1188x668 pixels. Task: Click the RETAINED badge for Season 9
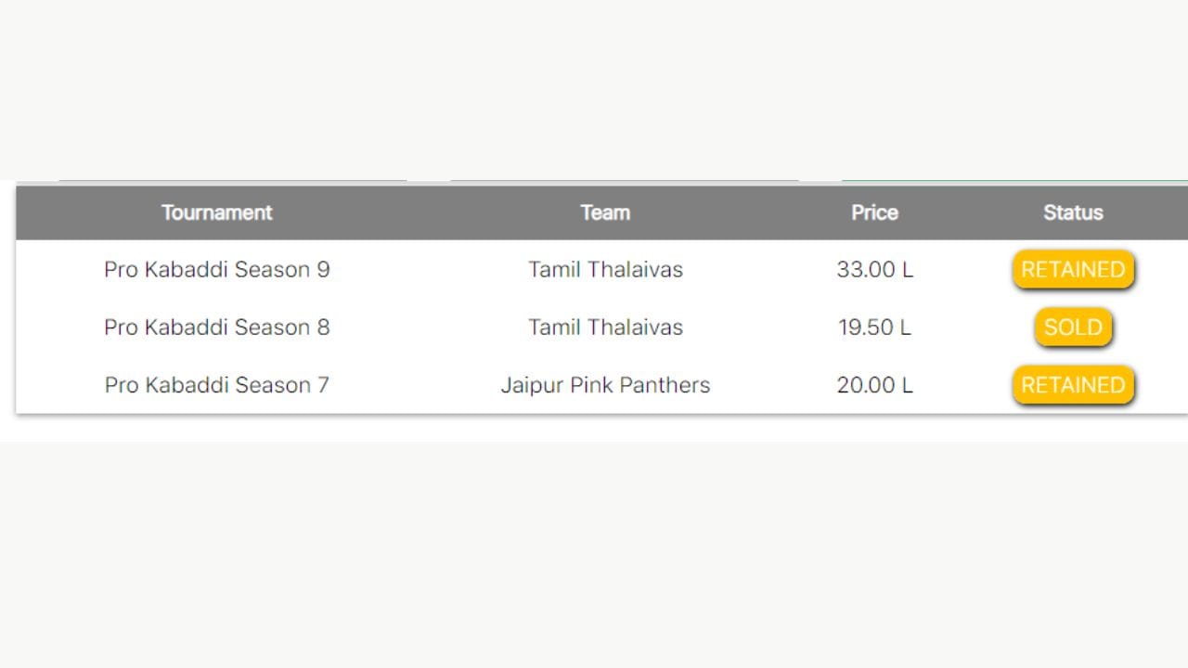[x=1073, y=270]
